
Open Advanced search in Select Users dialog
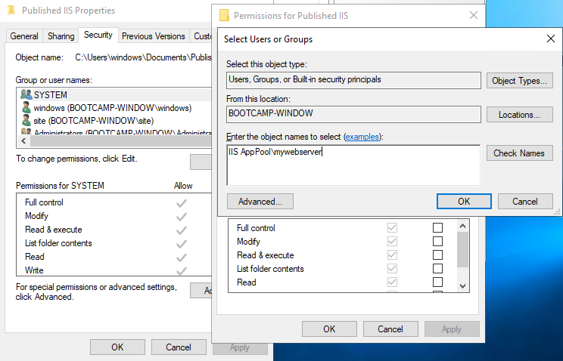pos(260,202)
